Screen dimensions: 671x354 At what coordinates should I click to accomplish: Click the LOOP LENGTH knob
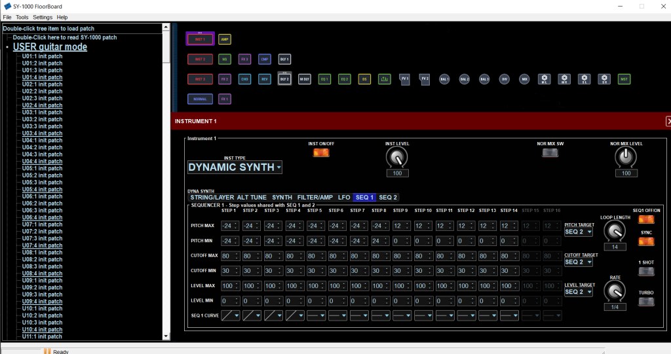tap(615, 231)
